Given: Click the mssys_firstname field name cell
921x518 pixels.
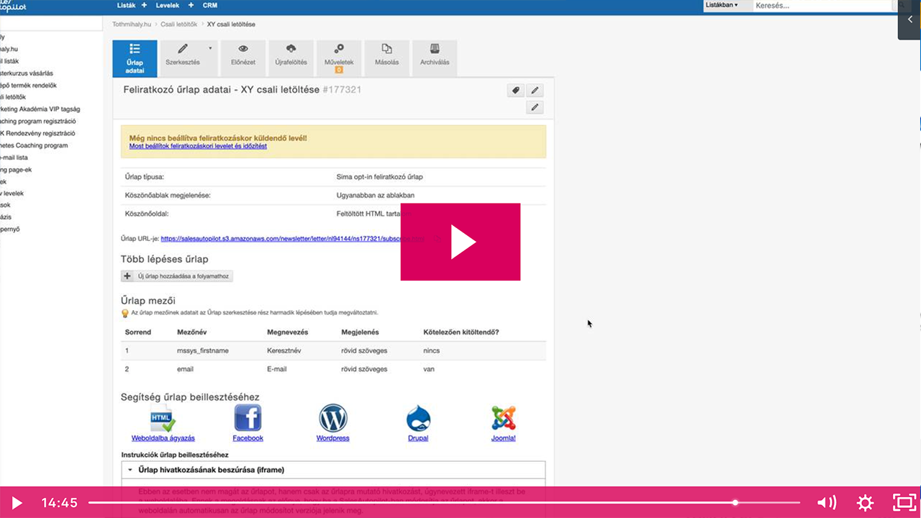Looking at the screenshot, I should pyautogui.click(x=202, y=350).
